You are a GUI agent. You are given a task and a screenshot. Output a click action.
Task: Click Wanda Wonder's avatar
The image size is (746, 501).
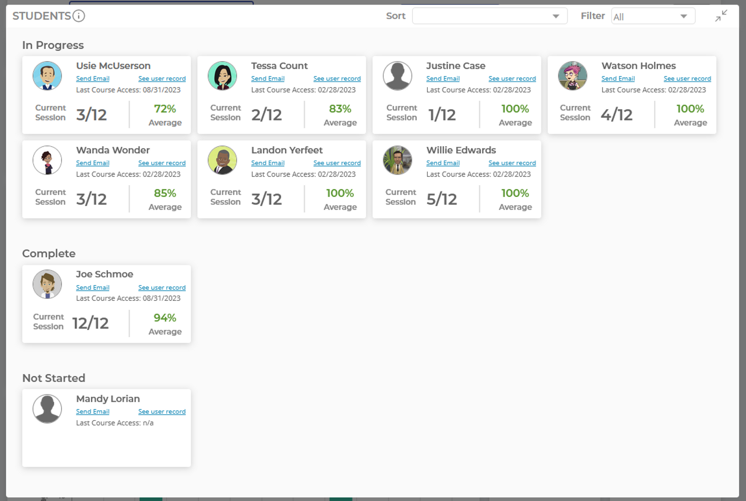click(x=47, y=160)
